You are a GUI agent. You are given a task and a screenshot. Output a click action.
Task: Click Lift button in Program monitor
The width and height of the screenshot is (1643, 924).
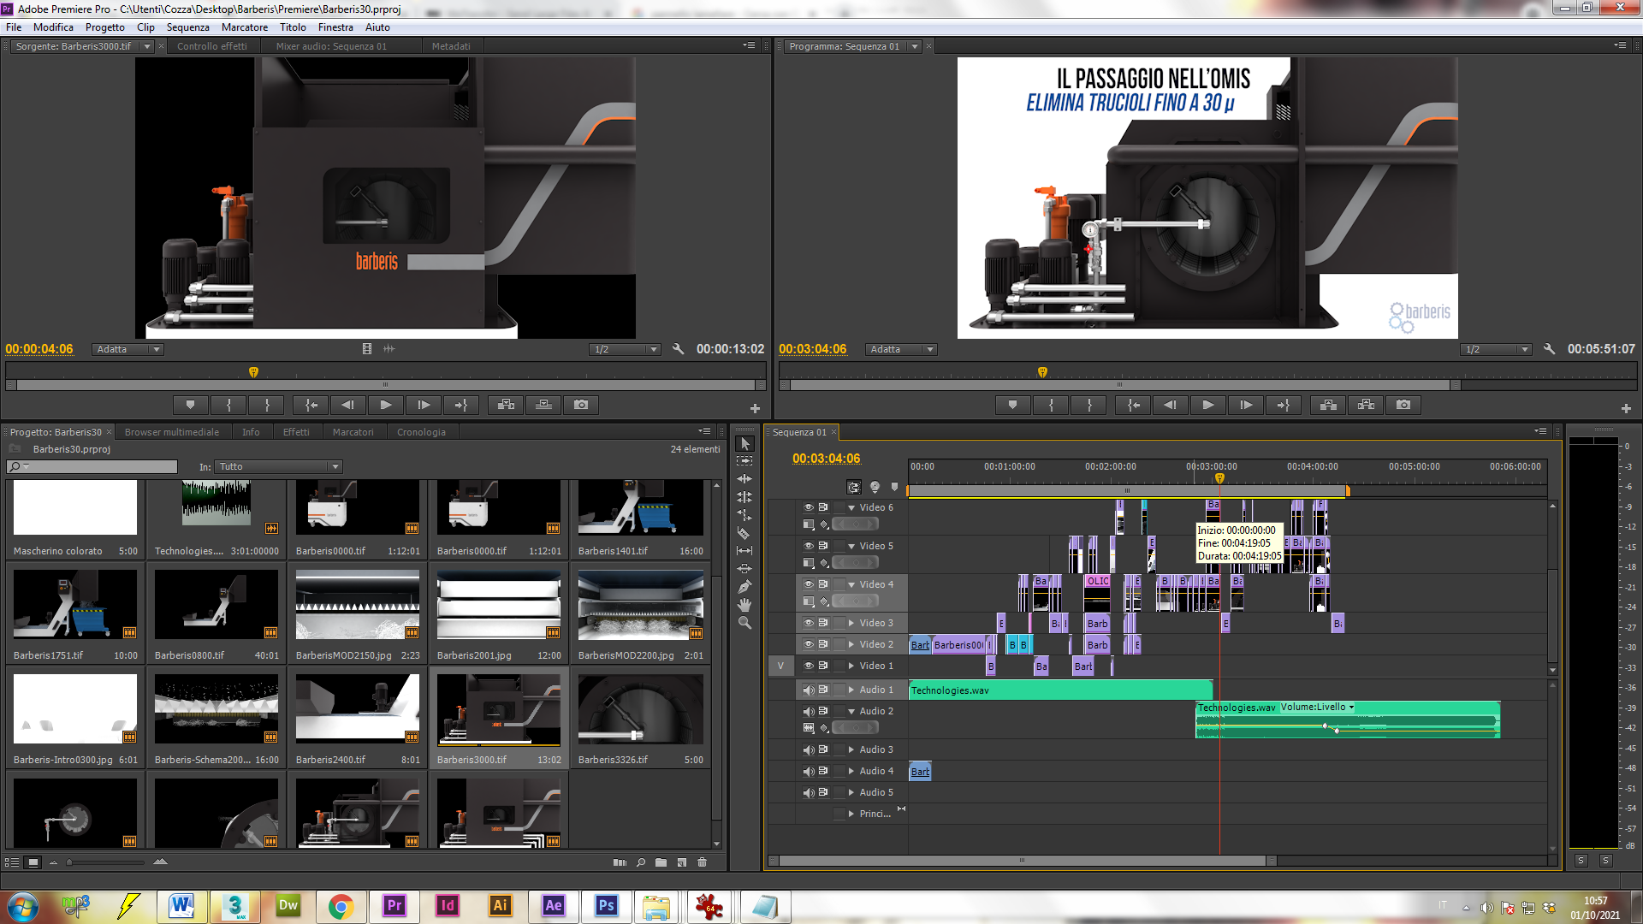(1328, 405)
